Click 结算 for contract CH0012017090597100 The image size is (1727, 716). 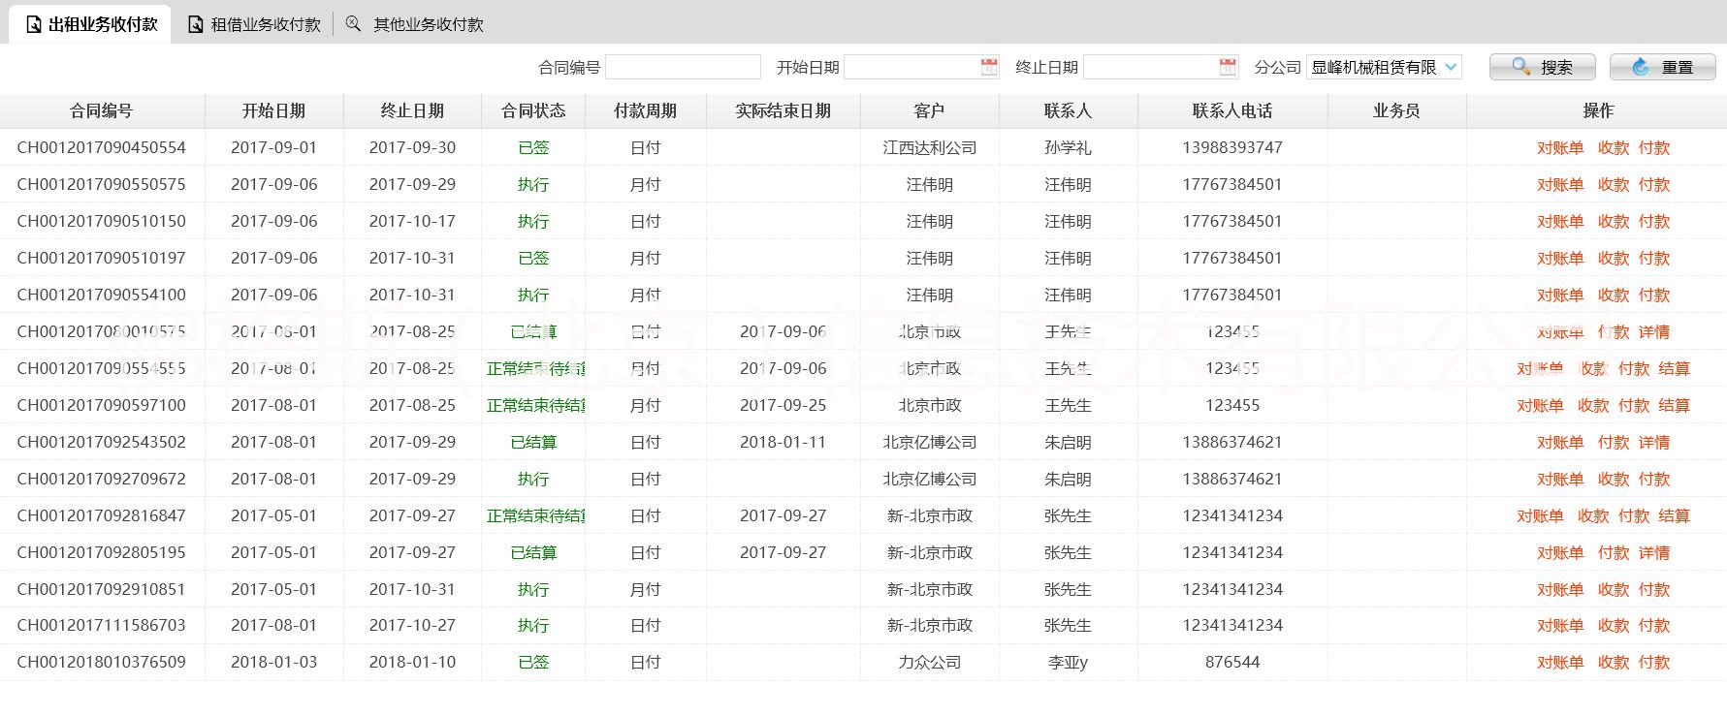pos(1675,405)
